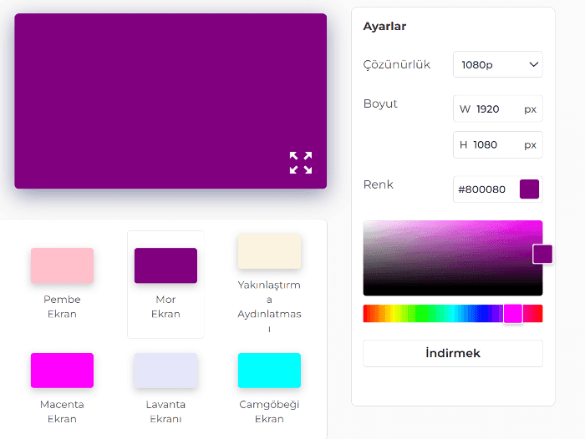Select the Mor Ekran purple thumbnail
Image resolution: width=585 pixels, height=439 pixels.
165,265
